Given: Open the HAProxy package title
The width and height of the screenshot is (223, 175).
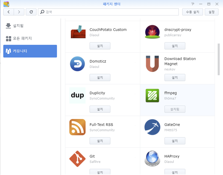Looking at the screenshot, I should click(172, 156).
